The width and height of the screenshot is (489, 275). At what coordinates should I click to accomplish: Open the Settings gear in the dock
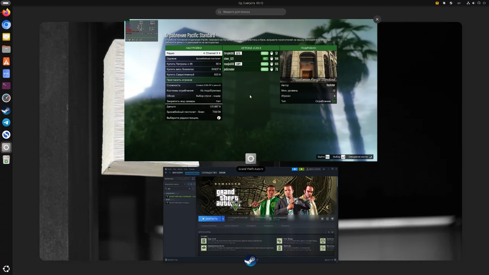coord(6,147)
